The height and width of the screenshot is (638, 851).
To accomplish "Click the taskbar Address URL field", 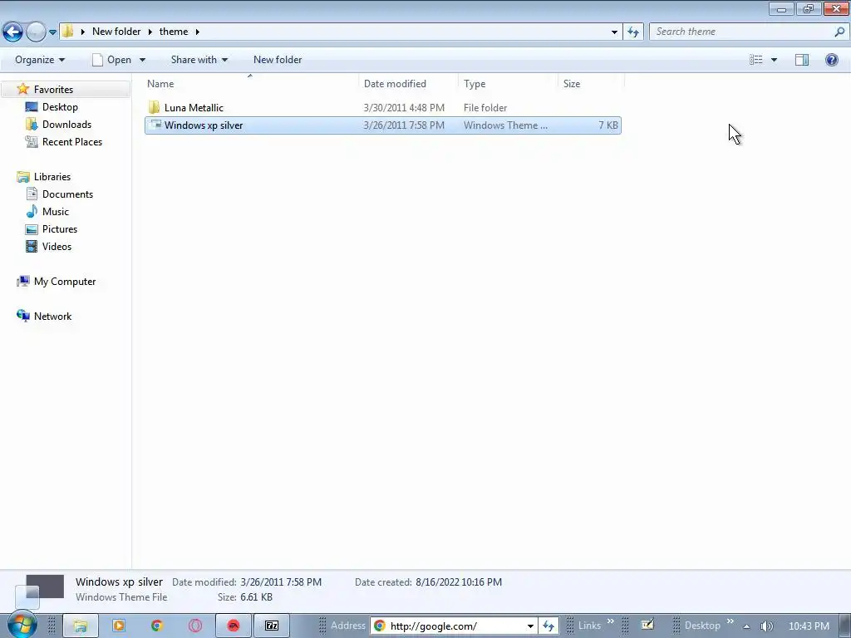I will (455, 626).
